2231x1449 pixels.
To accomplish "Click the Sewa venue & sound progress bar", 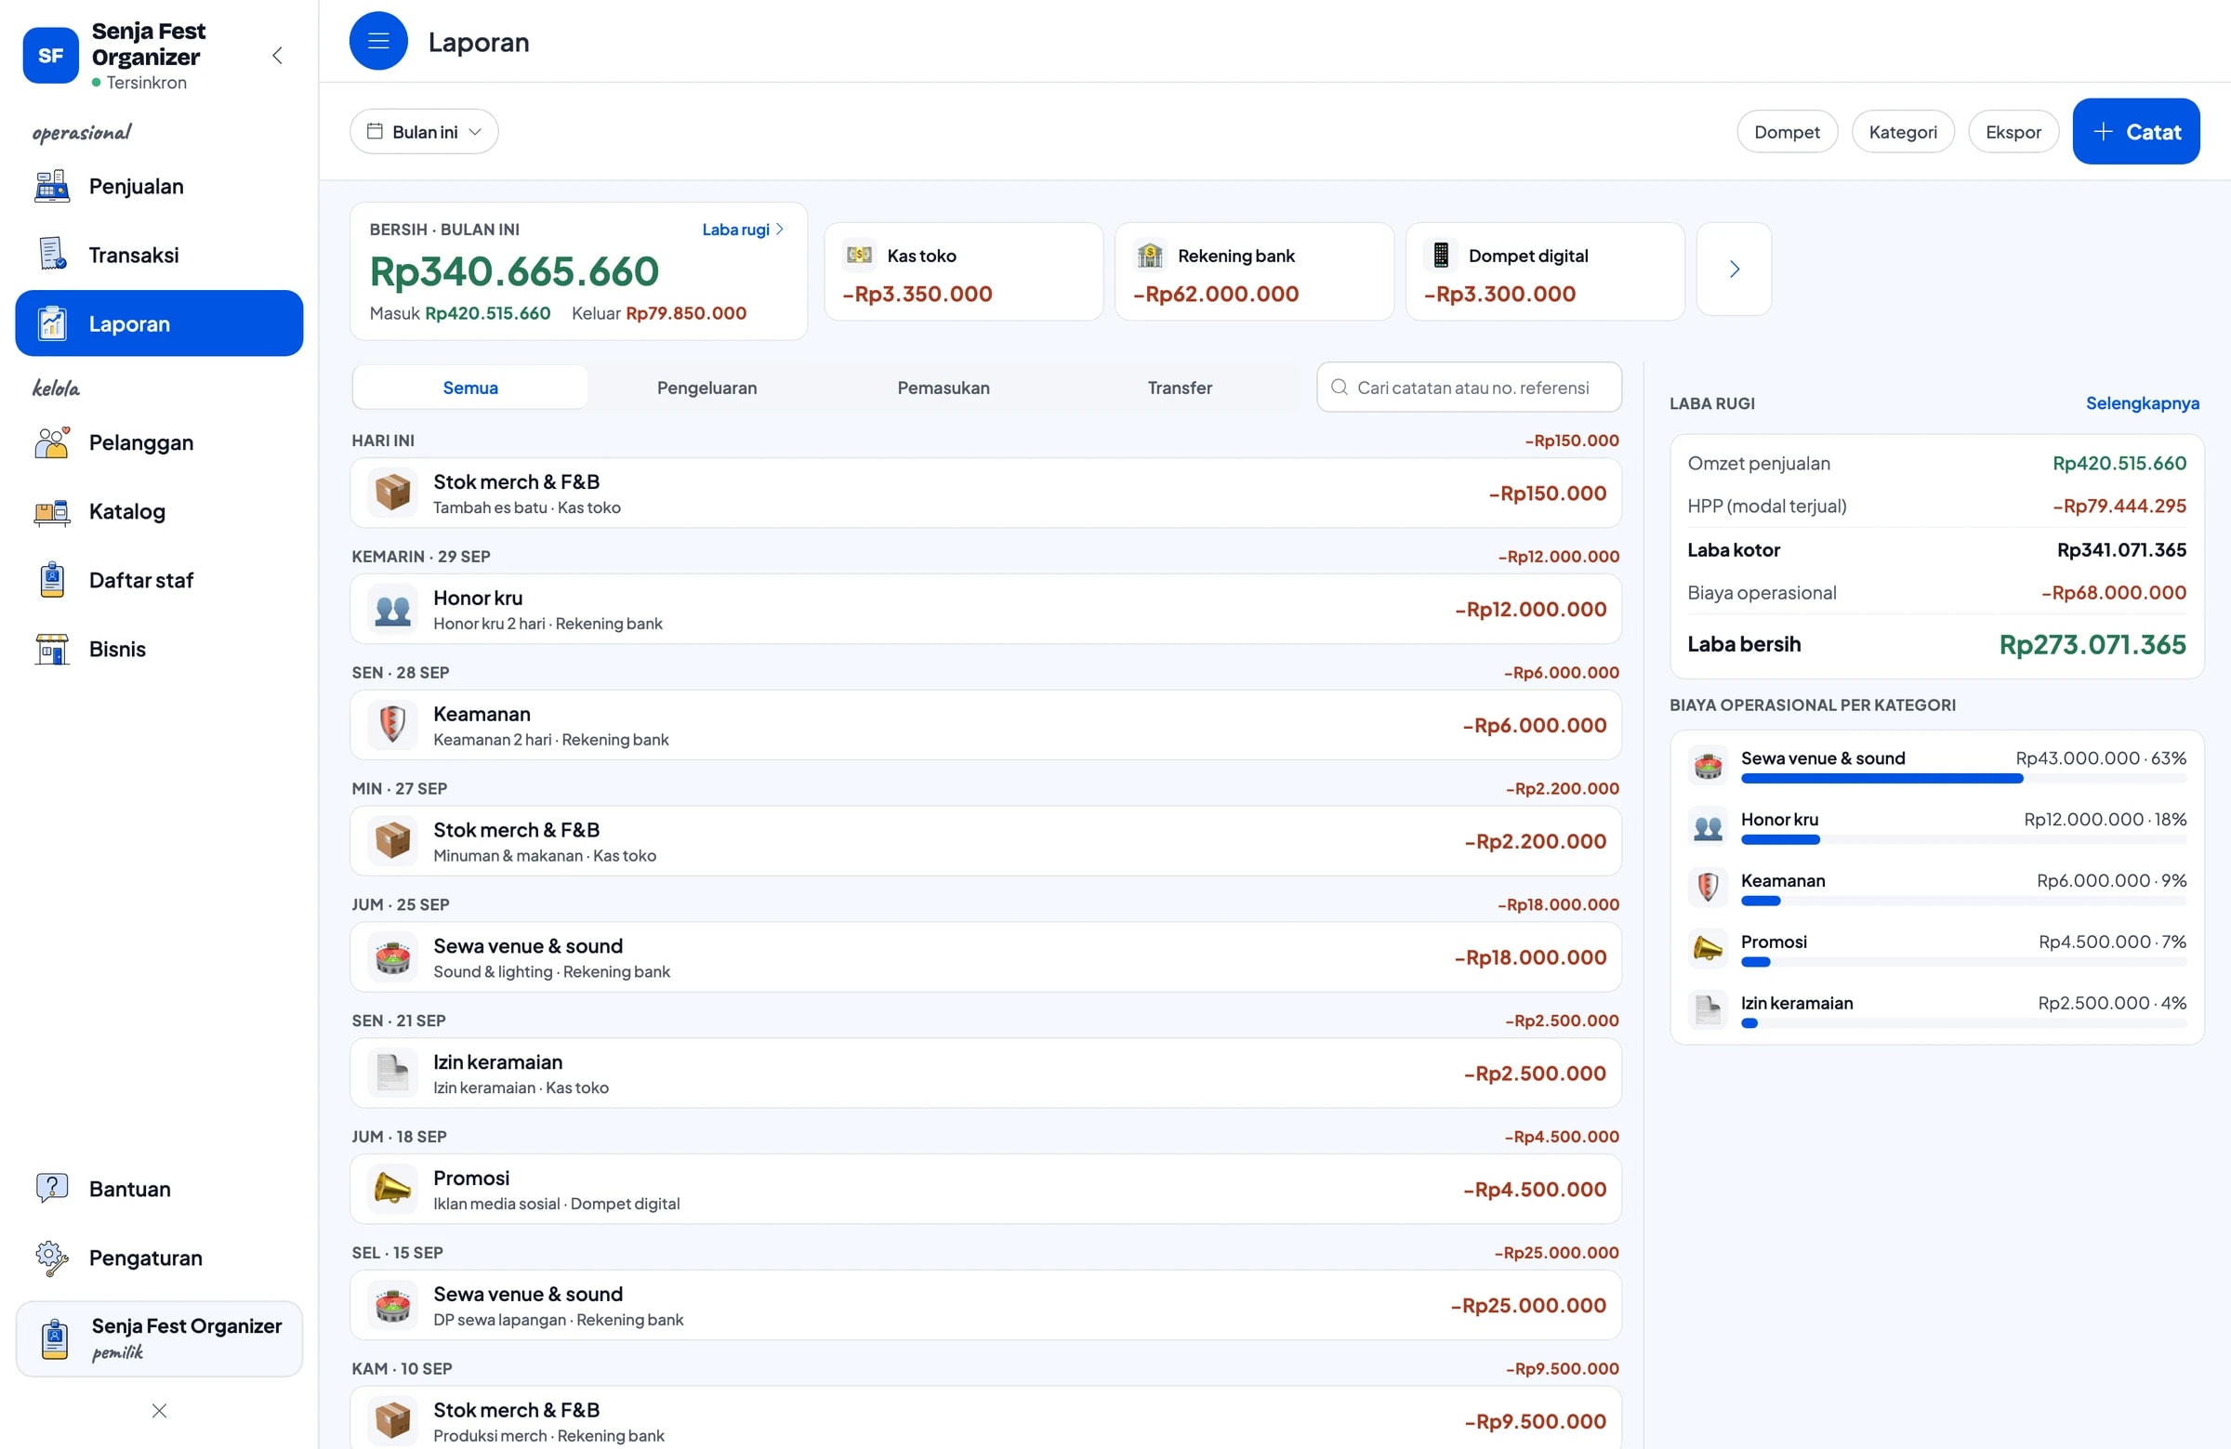I will point(1963,778).
